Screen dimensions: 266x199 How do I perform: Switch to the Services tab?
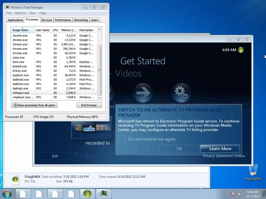tap(46, 20)
